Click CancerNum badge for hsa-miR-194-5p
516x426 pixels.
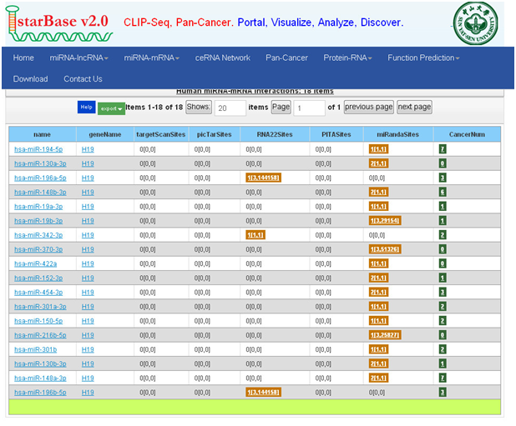point(443,149)
